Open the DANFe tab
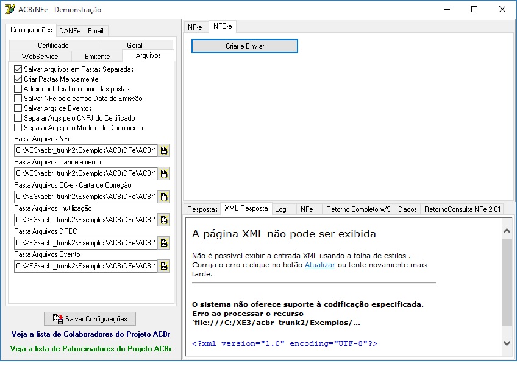517x375 pixels. point(70,31)
